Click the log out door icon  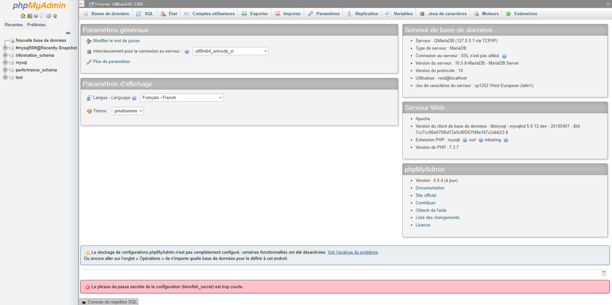(x=30, y=16)
